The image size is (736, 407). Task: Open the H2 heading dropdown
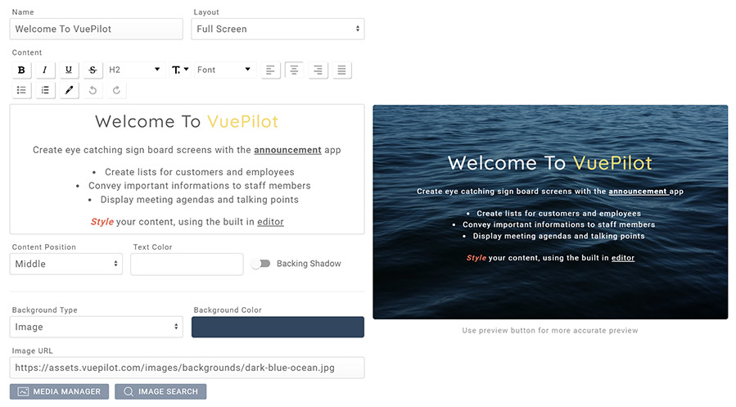135,70
